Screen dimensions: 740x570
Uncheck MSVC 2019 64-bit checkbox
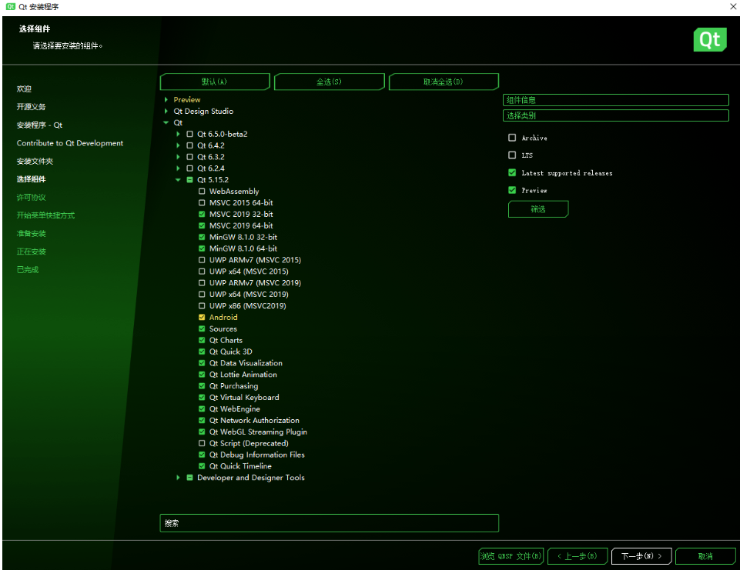pos(202,226)
